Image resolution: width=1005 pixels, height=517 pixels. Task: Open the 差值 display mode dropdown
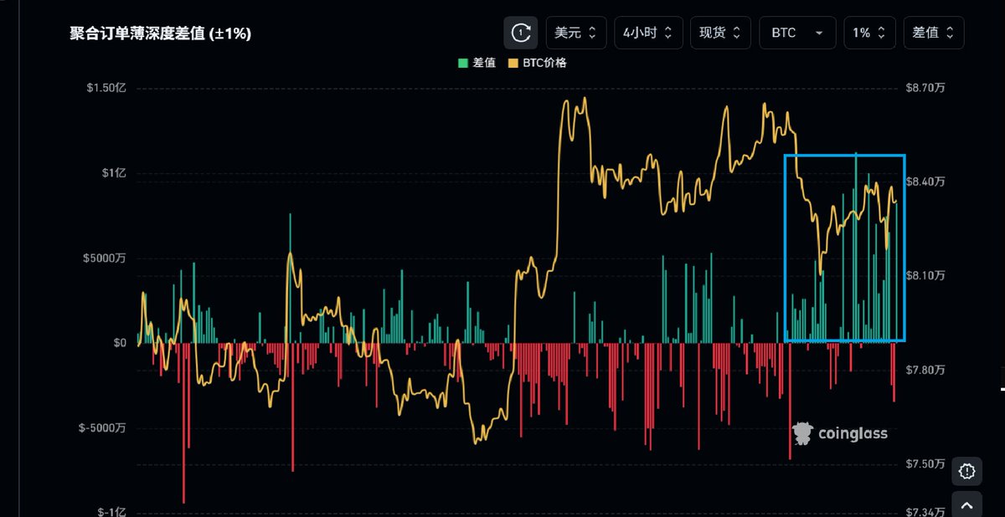(x=933, y=33)
